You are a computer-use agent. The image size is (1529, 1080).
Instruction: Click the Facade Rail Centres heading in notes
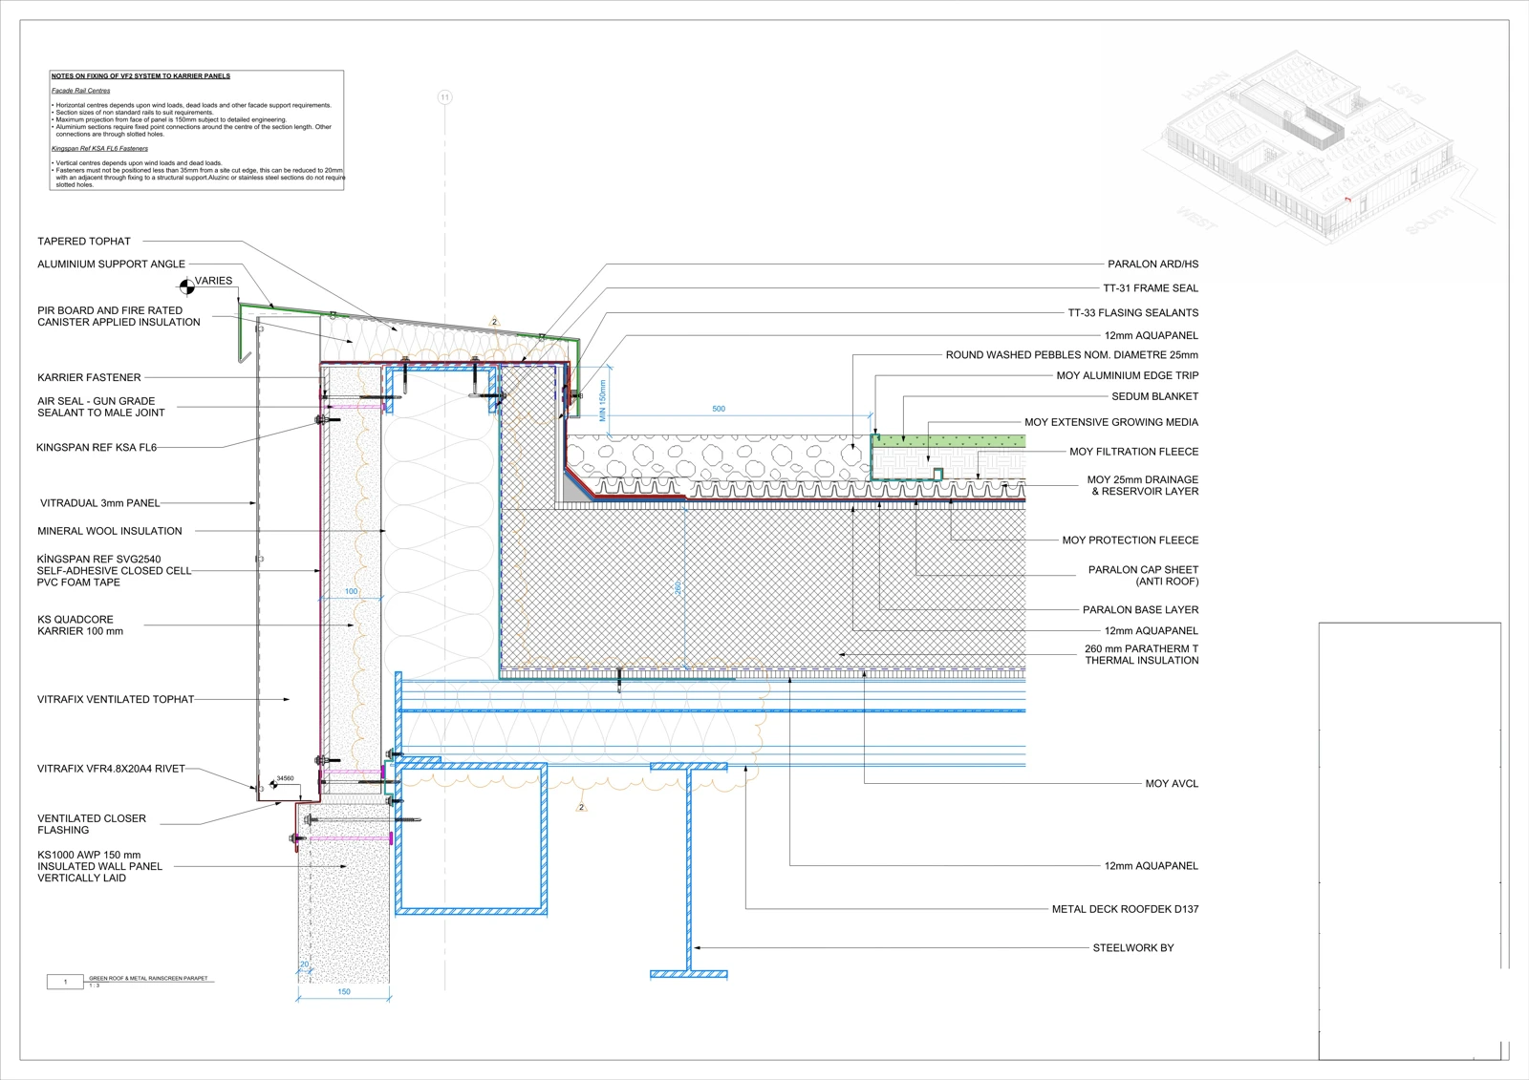click(80, 91)
